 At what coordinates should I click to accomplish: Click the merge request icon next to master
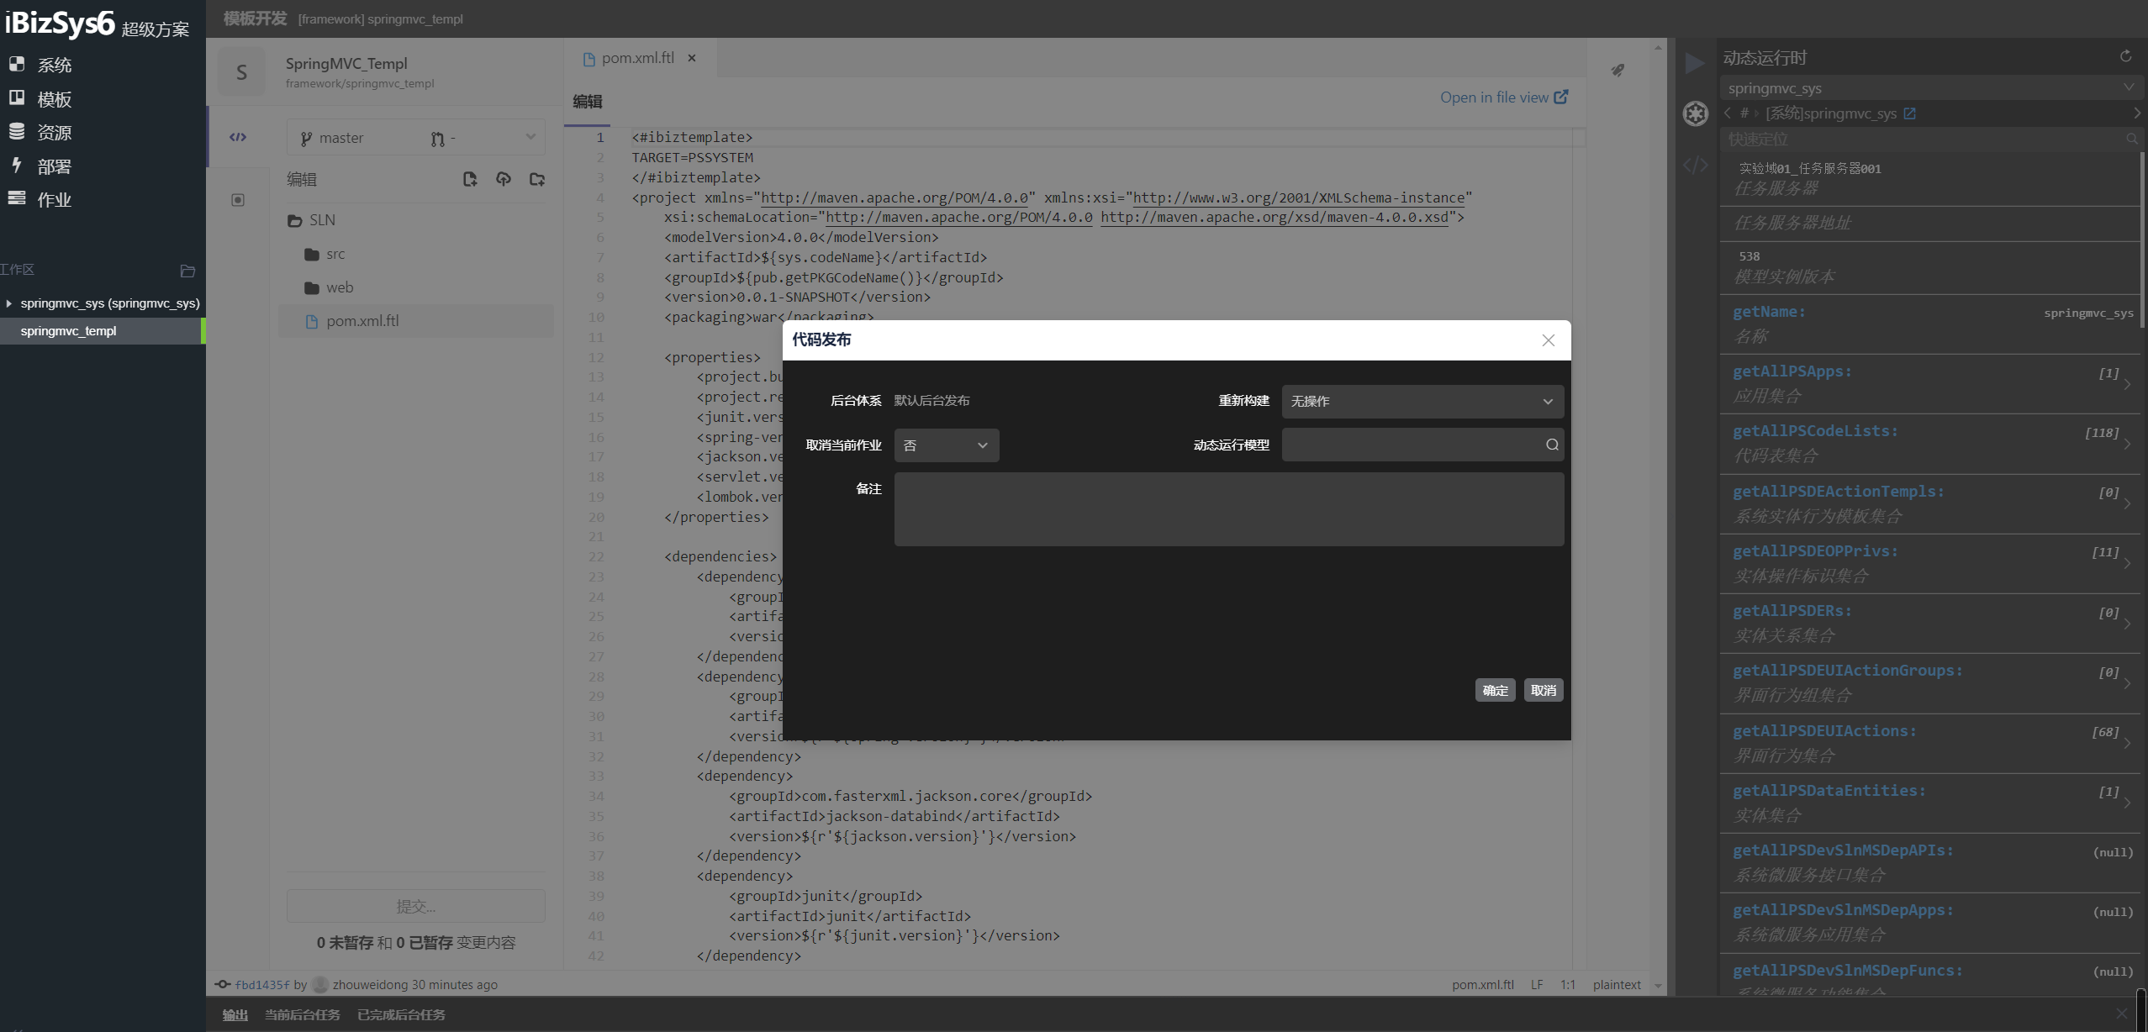(437, 139)
